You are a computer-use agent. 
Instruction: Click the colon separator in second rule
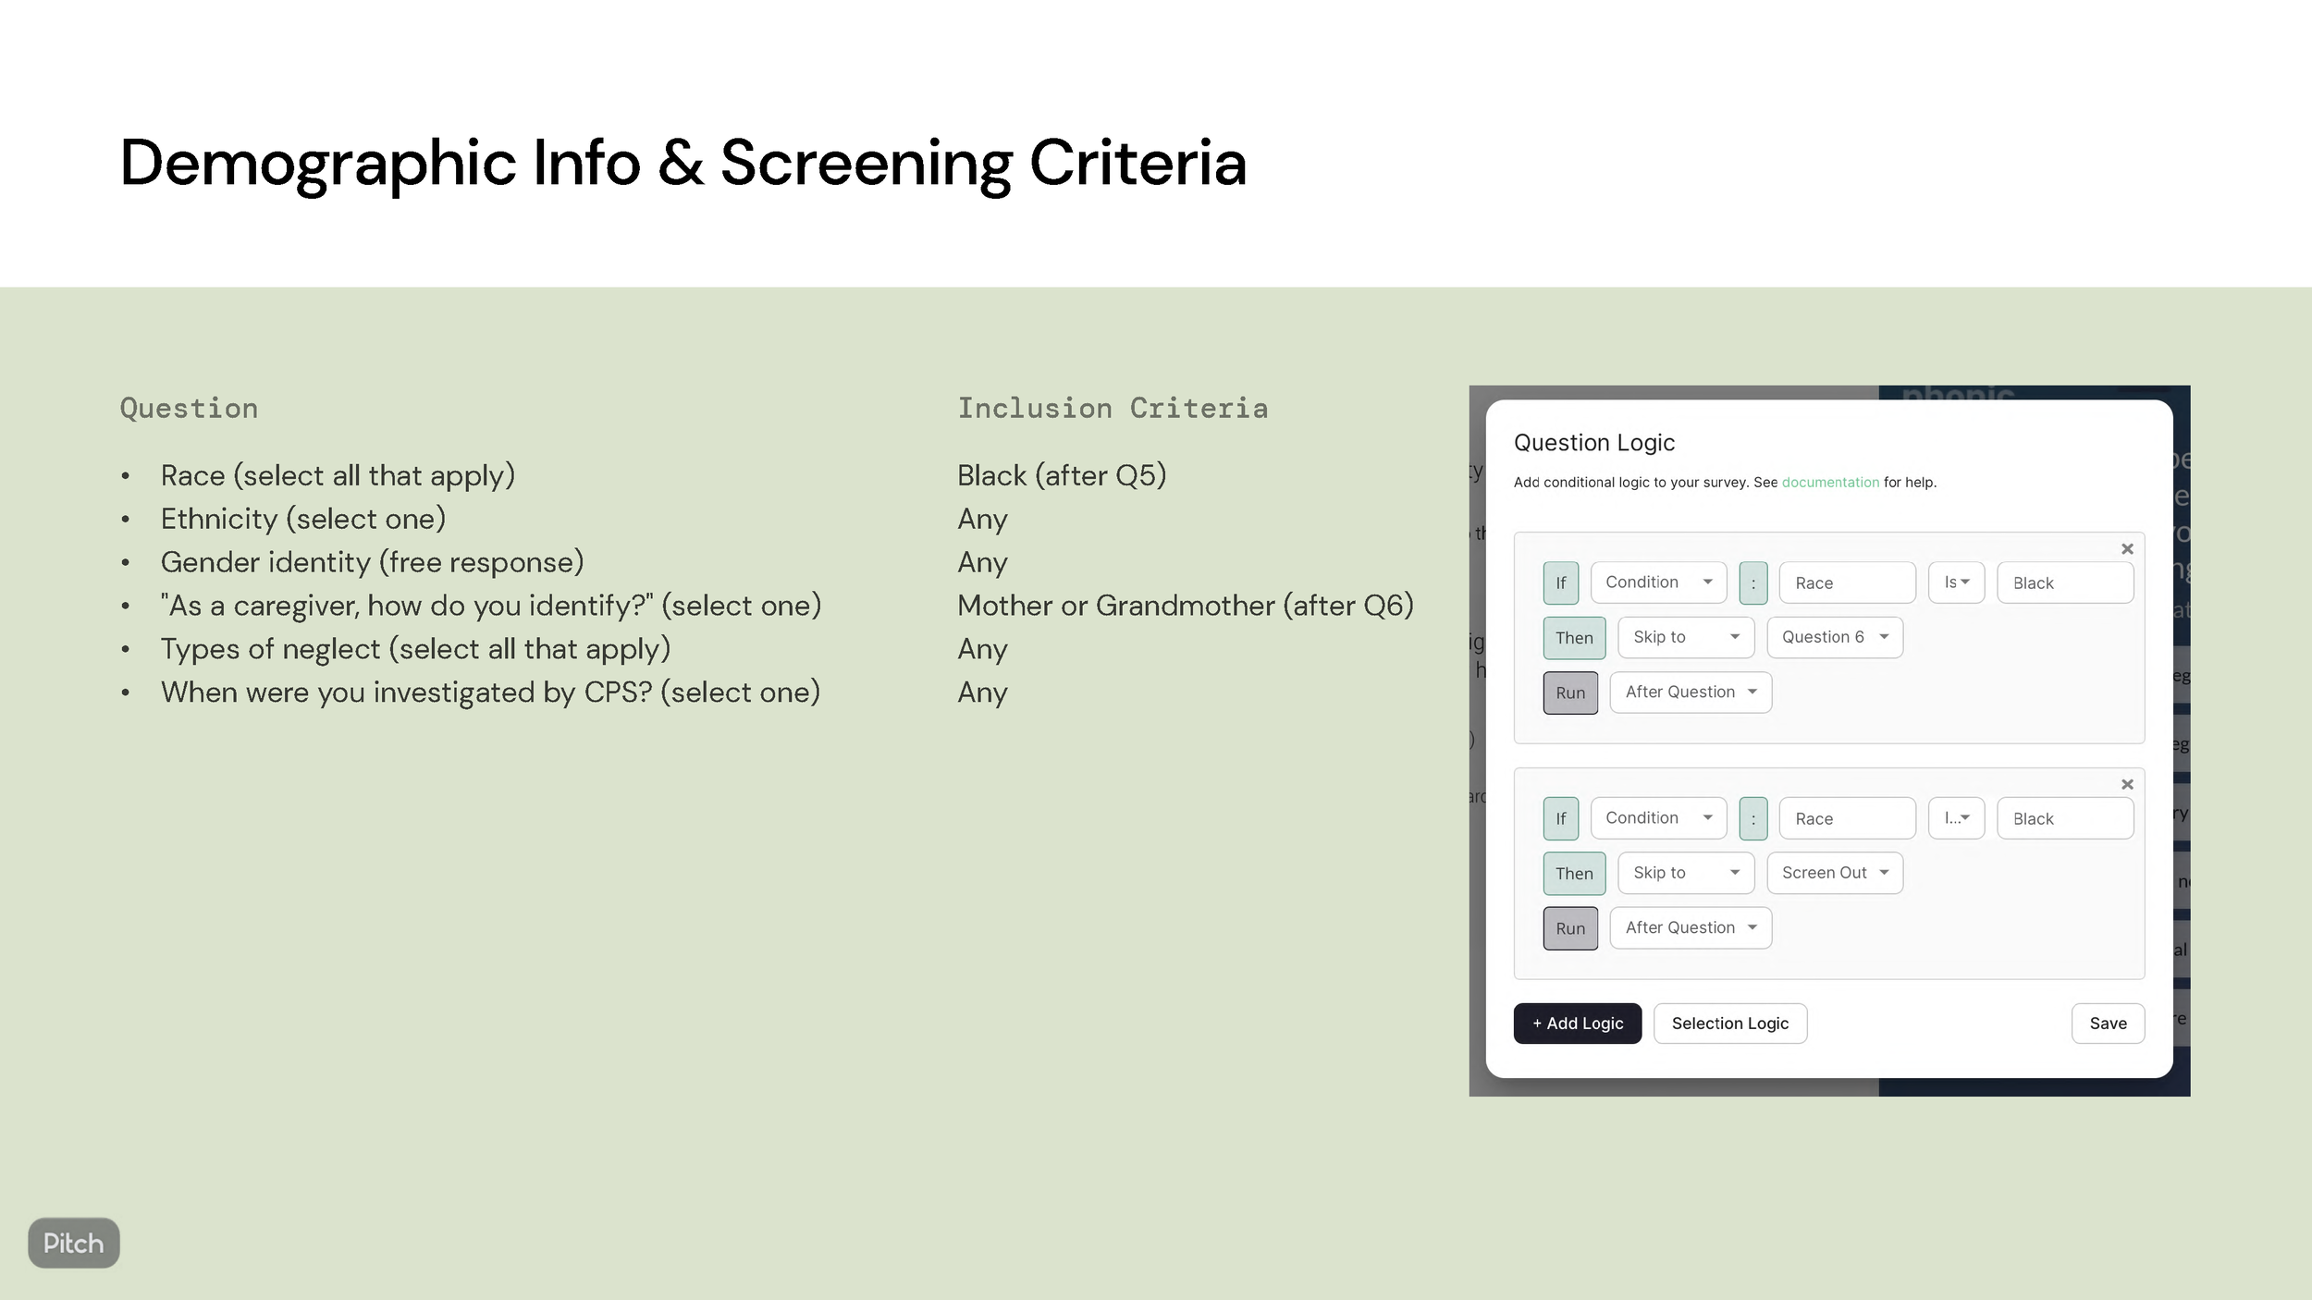tap(1752, 818)
